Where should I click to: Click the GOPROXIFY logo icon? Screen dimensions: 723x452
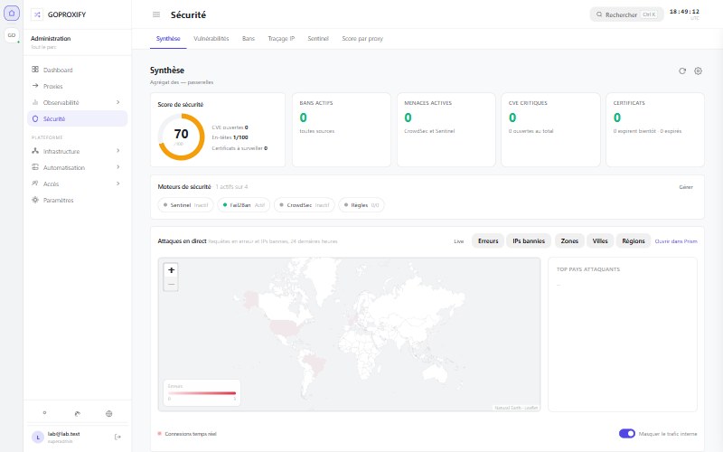37,14
